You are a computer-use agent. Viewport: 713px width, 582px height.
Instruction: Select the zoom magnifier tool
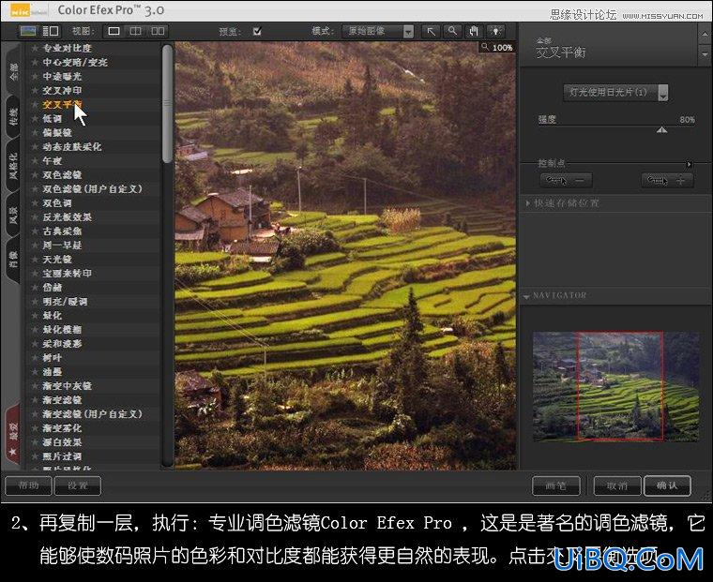point(452,31)
